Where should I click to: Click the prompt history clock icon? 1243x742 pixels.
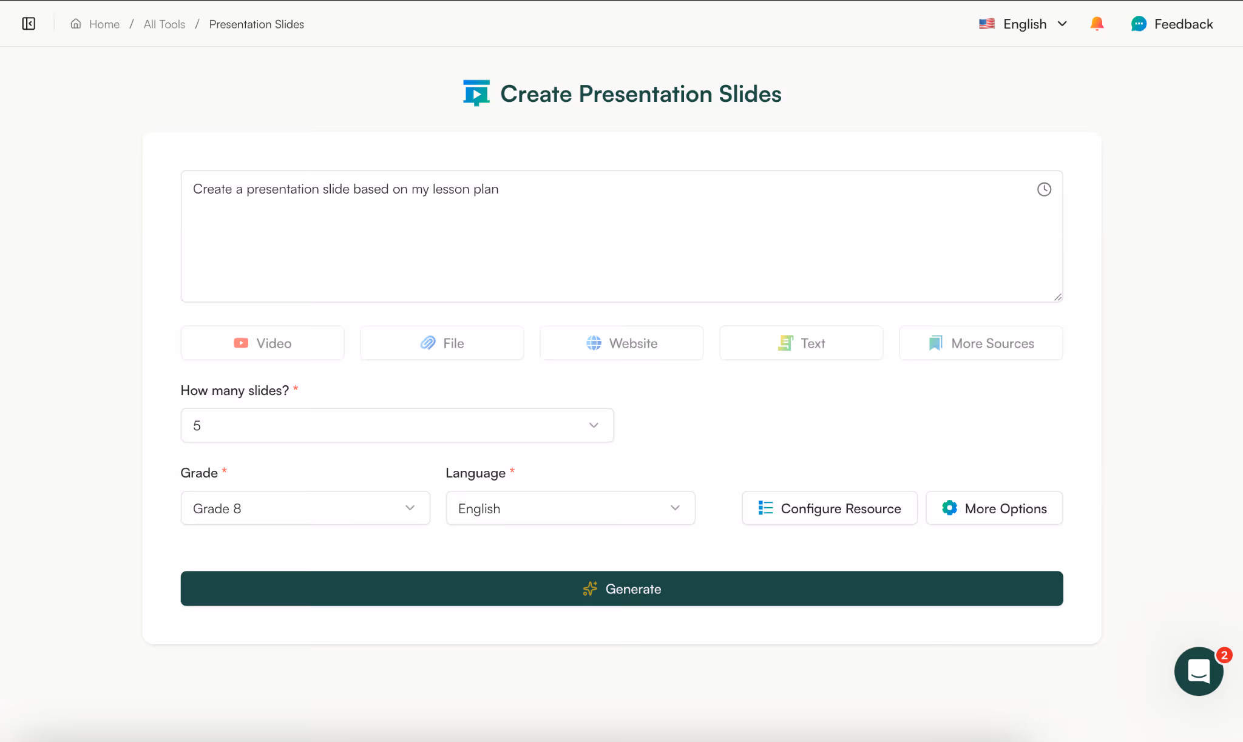click(x=1044, y=189)
